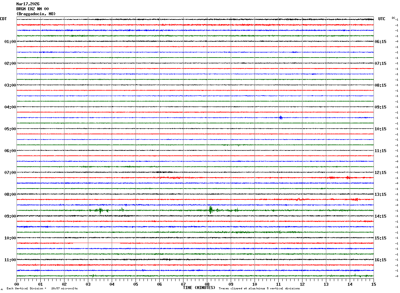Click the red noise burst near minute 14 on 07:15 trace
Screen dimensions: 400x293
348,178
